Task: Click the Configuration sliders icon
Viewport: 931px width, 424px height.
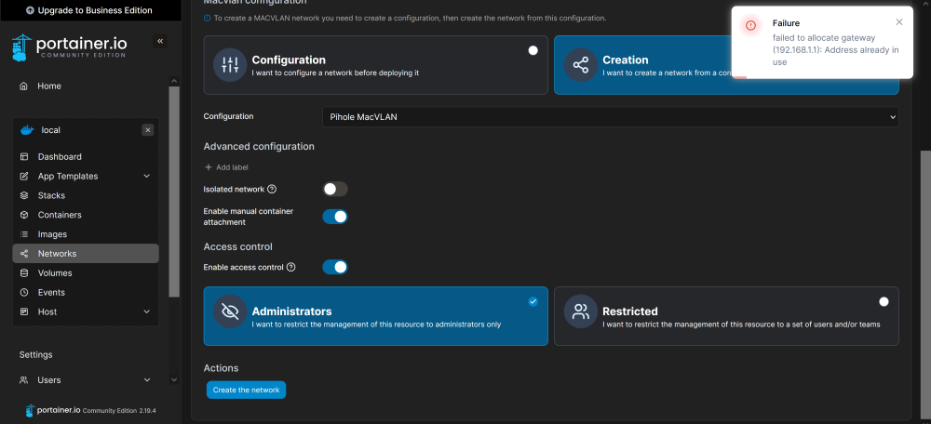Action: click(230, 65)
